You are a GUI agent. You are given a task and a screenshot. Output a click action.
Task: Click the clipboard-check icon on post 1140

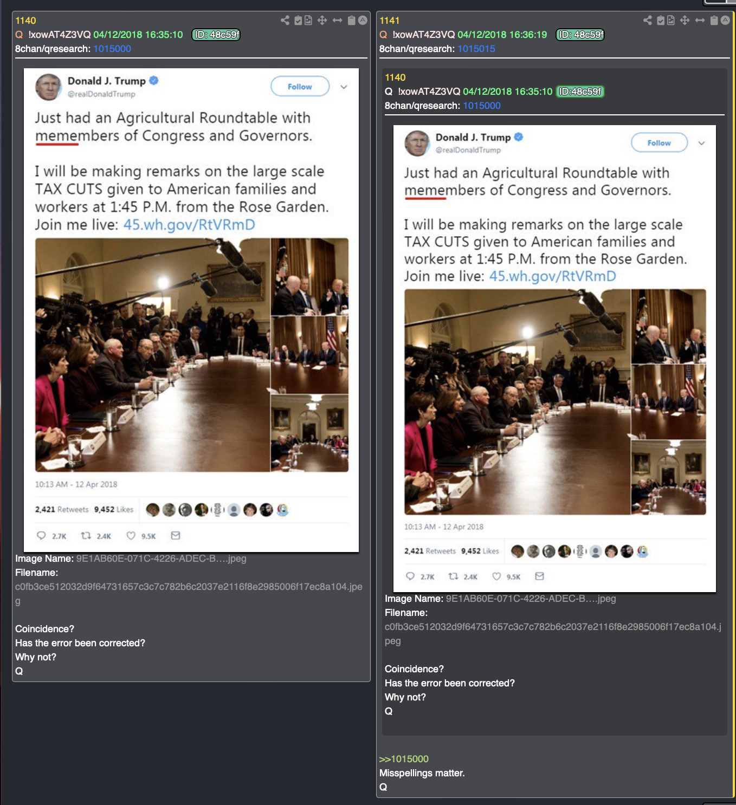298,21
